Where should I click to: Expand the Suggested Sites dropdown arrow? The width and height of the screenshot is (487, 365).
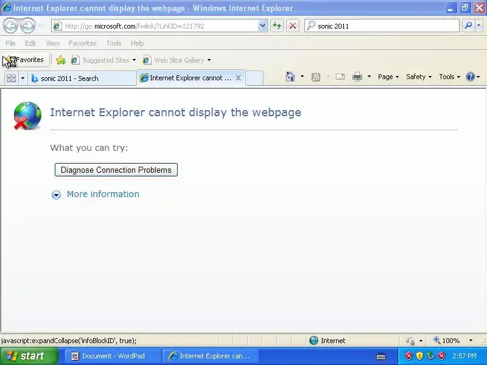coord(134,60)
